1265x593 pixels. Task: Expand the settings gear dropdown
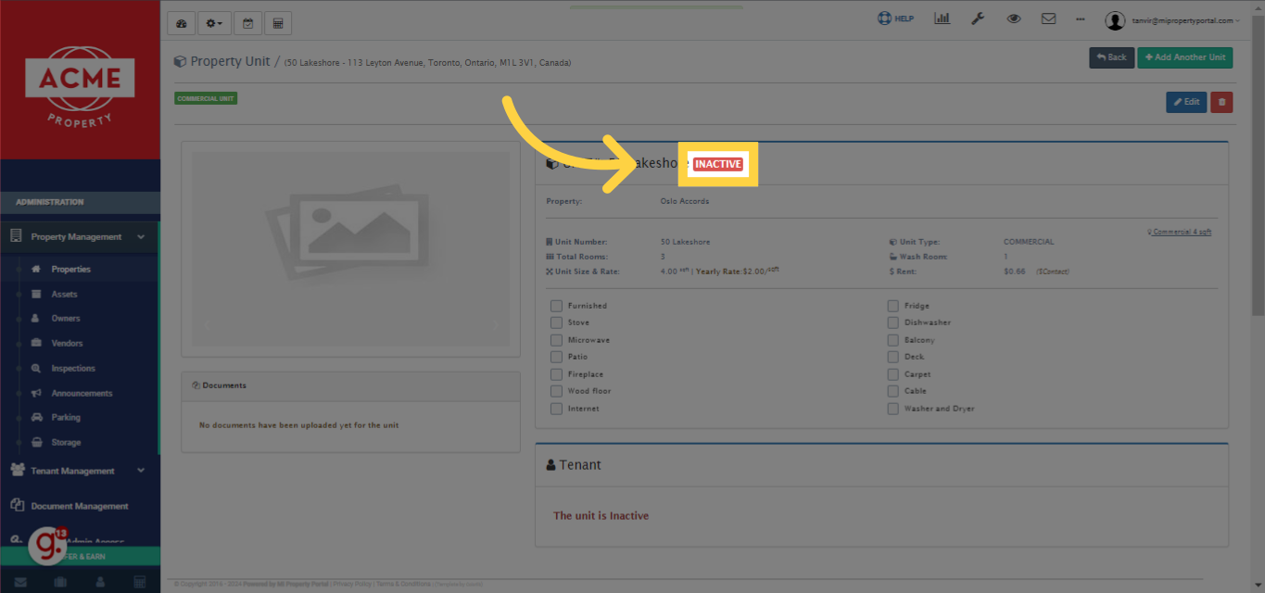(214, 22)
